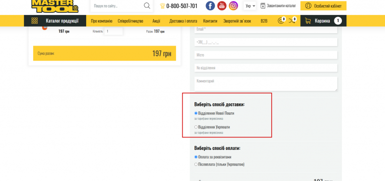The image size is (385, 181).
Task: Open Каталог продукції menu
Action: click(55, 21)
